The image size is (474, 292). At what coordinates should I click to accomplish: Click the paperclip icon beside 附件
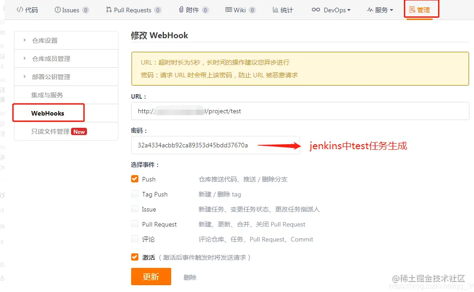pos(181,10)
